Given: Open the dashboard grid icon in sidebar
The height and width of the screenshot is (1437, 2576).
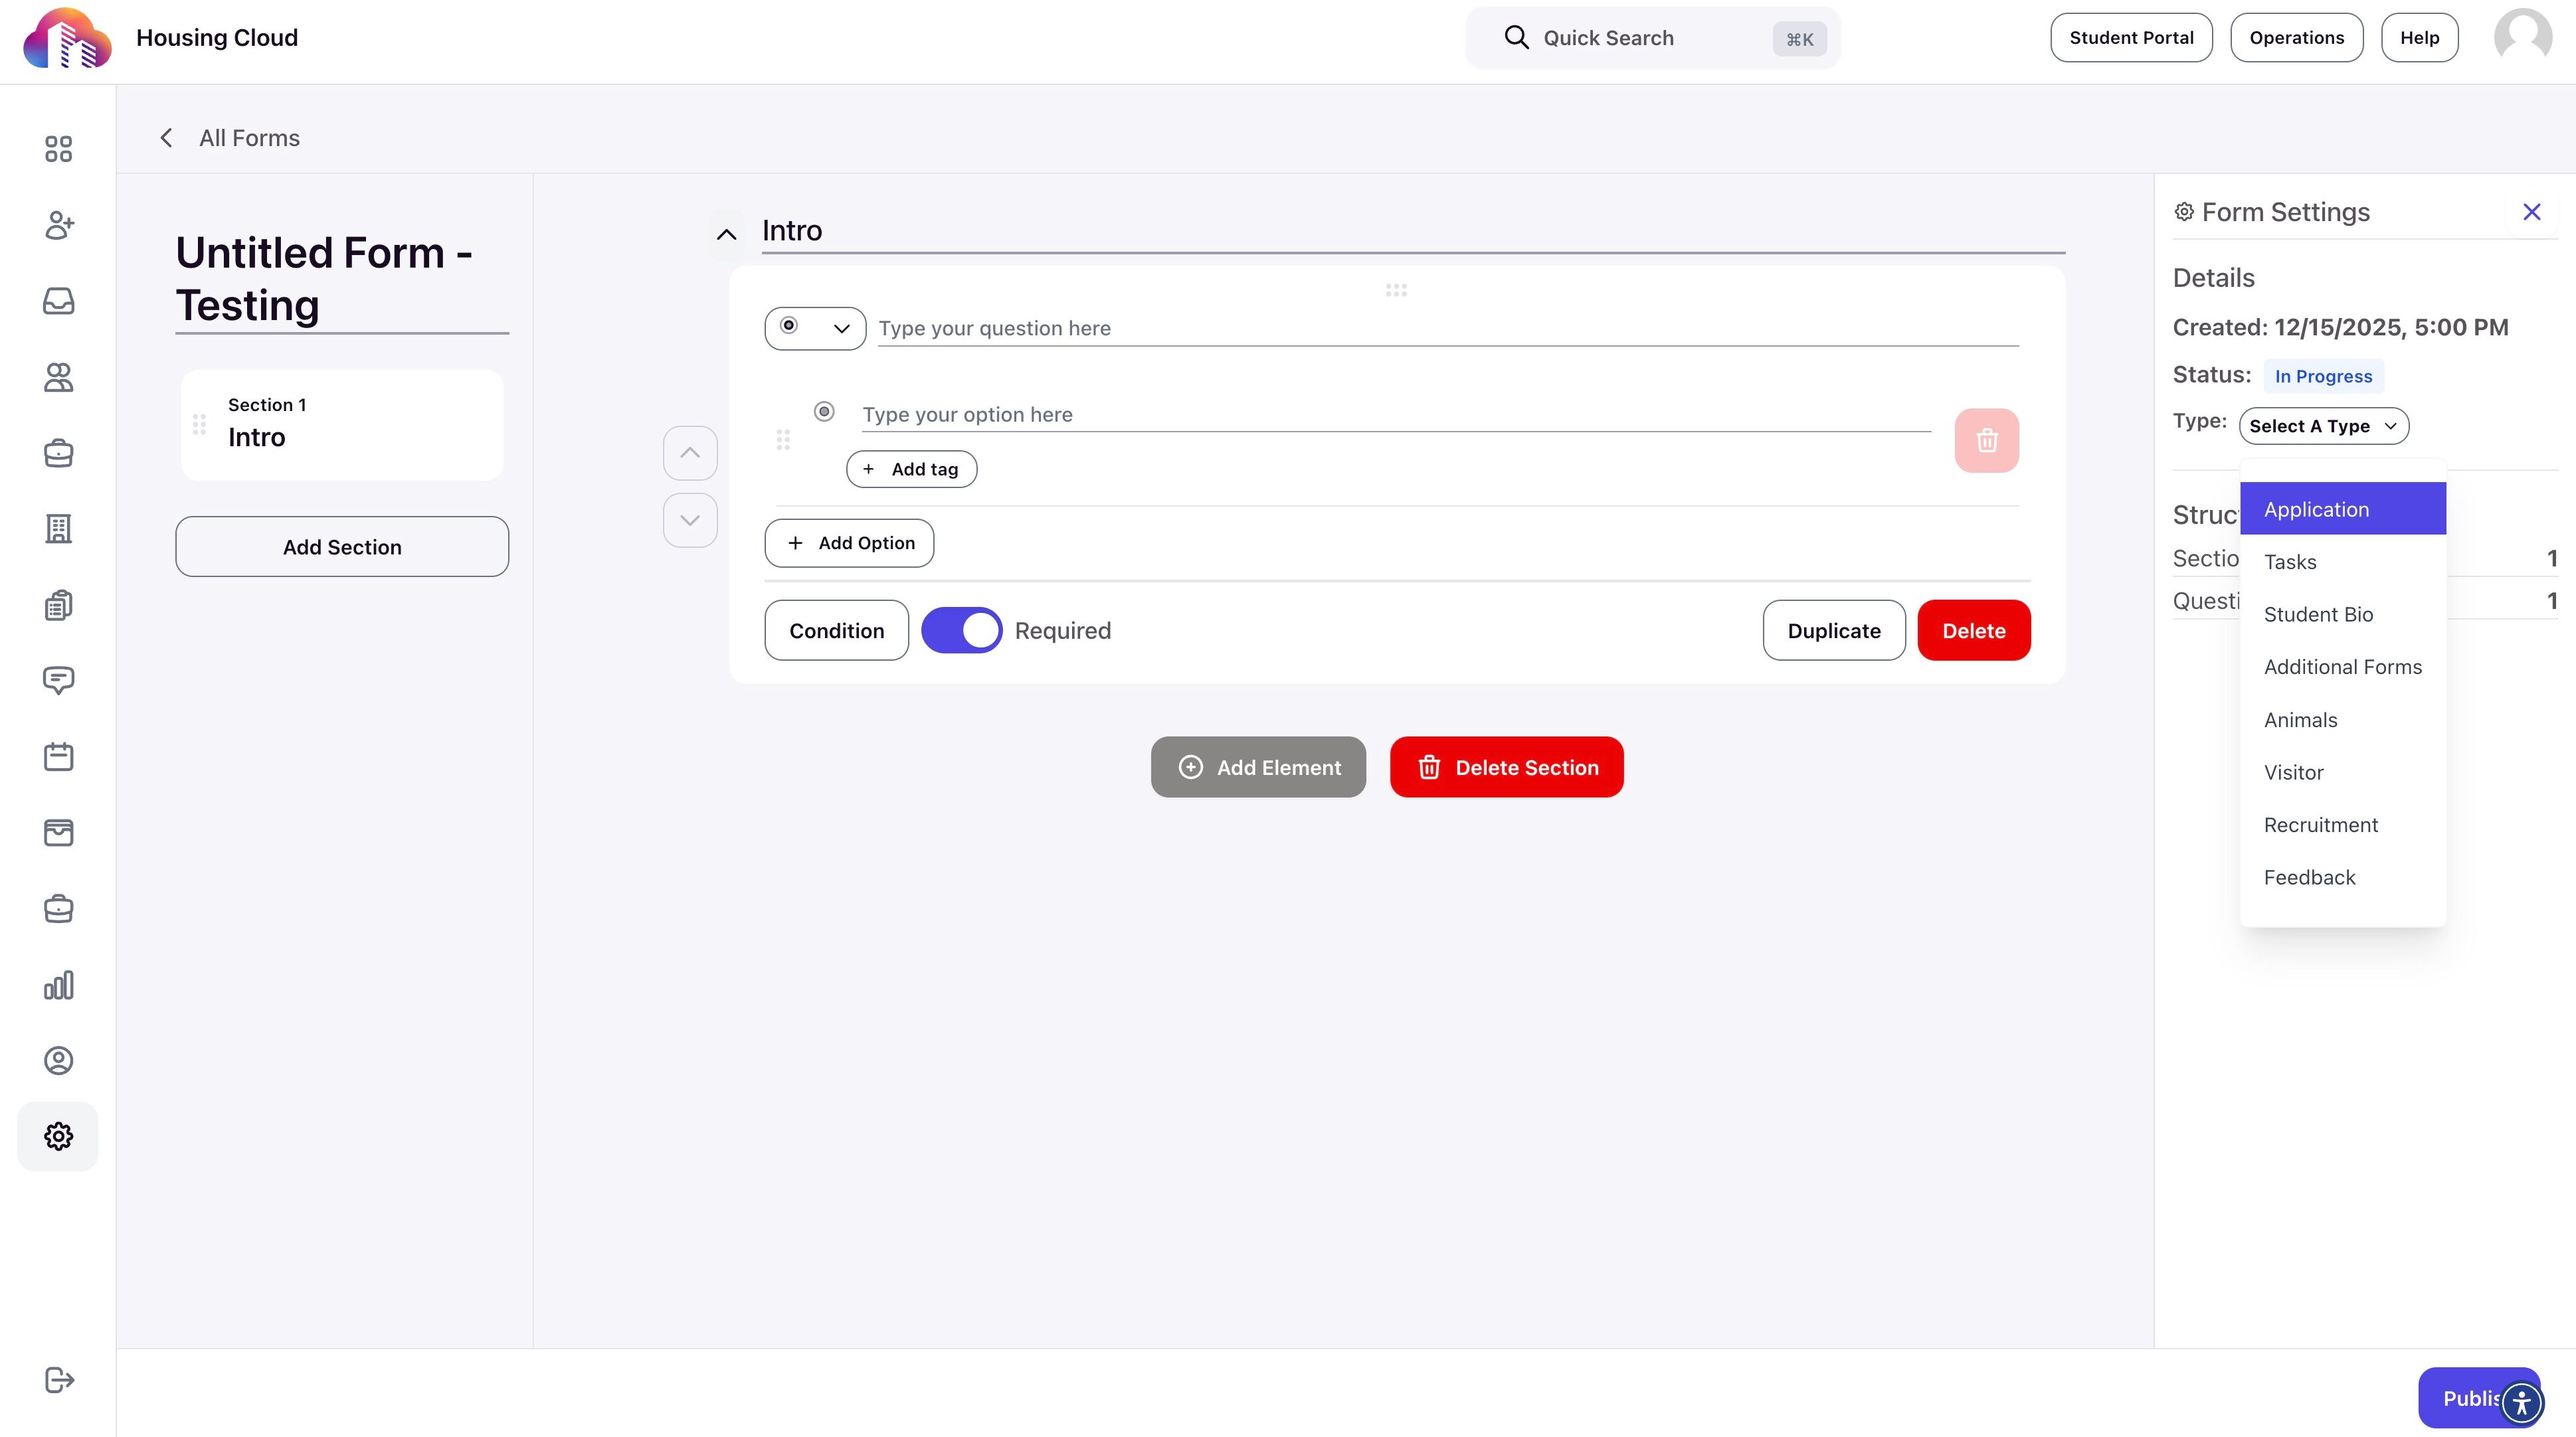Looking at the screenshot, I should click(x=58, y=149).
